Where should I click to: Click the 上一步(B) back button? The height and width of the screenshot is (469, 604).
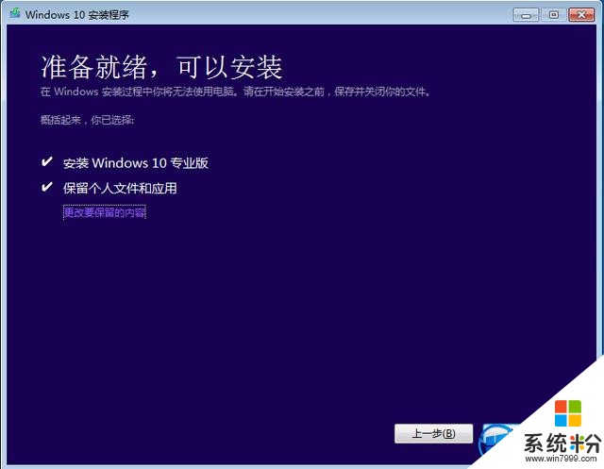click(x=433, y=433)
